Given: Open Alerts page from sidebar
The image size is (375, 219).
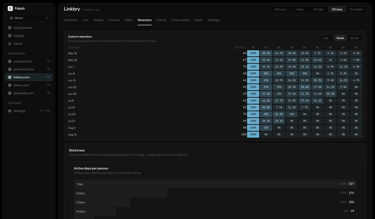Looking at the screenshot, I should 29,44.
